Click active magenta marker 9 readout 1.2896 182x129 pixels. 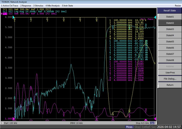point(139,80)
